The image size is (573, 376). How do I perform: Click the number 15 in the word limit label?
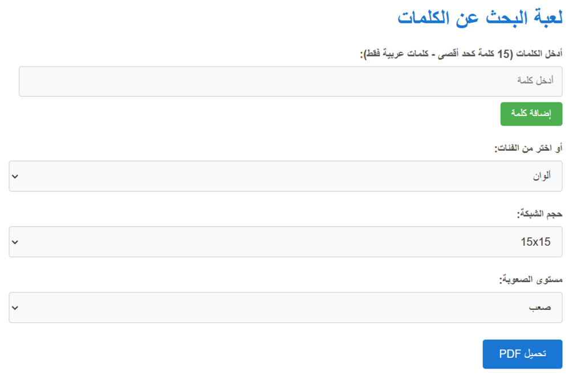click(x=503, y=54)
